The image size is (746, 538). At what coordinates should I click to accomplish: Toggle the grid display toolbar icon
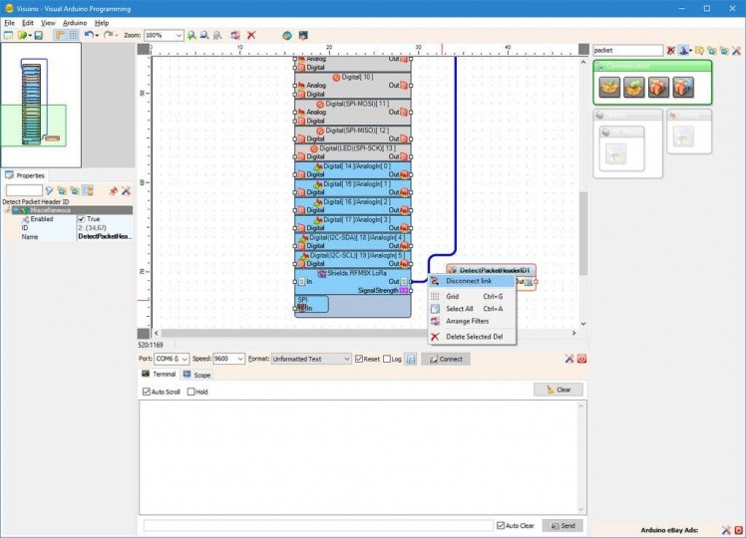[x=74, y=35]
